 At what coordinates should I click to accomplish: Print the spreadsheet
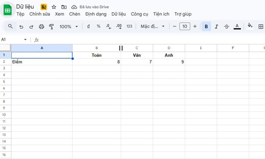(x=42, y=26)
